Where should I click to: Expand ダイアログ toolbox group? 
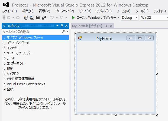pyautogui.click(x=5, y=74)
